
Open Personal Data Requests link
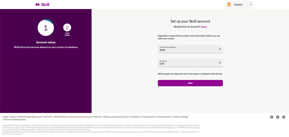point(15,120)
